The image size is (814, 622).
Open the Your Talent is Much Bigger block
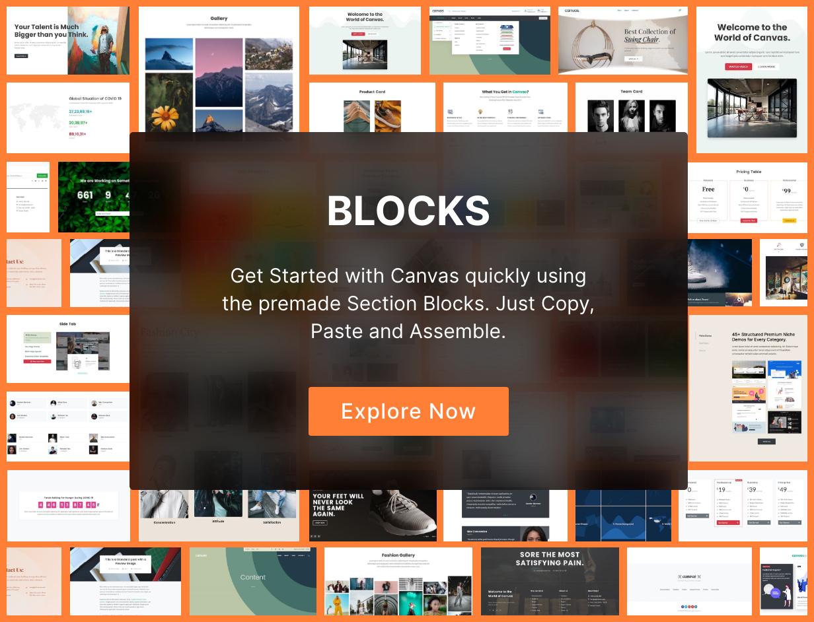(68, 41)
